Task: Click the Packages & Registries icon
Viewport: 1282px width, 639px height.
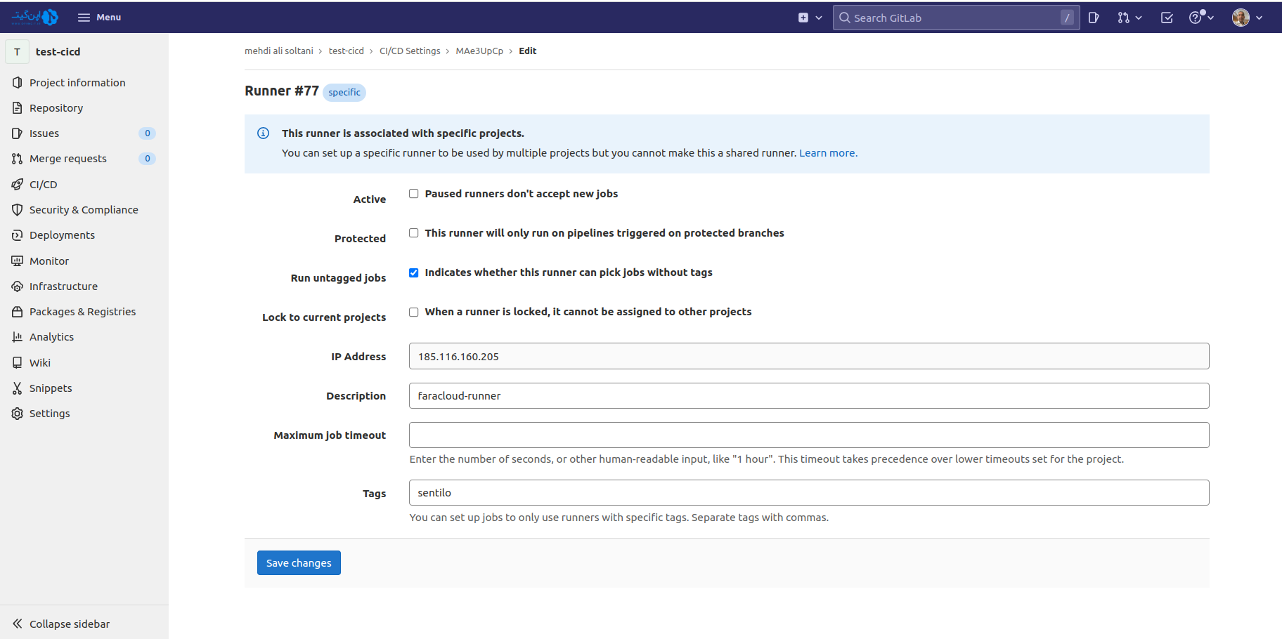Action: pos(18,312)
